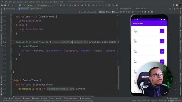Click the emulator Volume Up icon

pos(124,12)
